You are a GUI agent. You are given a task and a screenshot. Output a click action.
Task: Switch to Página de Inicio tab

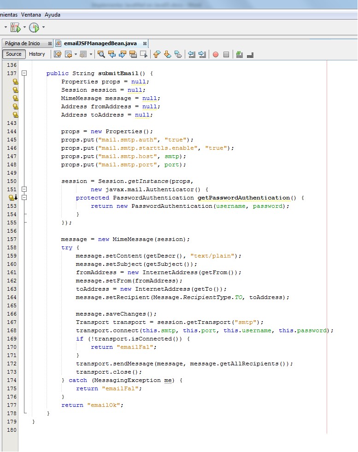click(x=23, y=43)
